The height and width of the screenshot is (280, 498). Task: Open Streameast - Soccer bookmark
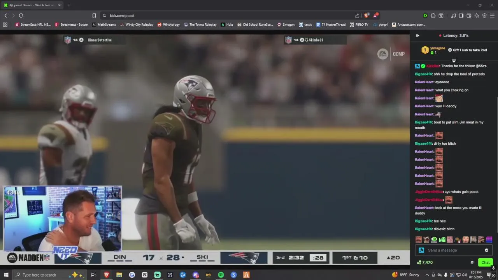pos(71,24)
